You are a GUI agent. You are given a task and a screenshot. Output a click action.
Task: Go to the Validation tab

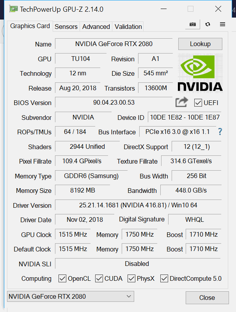[128, 27]
